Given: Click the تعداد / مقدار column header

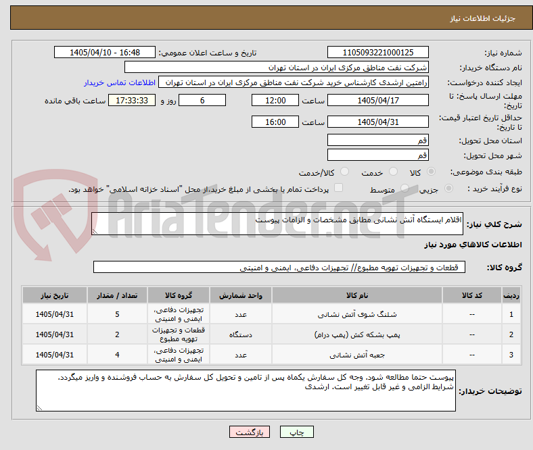Looking at the screenshot, I should 117,295.
